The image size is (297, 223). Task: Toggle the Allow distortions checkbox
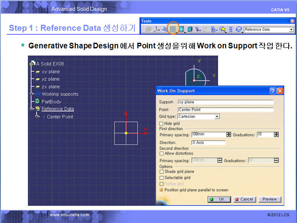point(161,153)
